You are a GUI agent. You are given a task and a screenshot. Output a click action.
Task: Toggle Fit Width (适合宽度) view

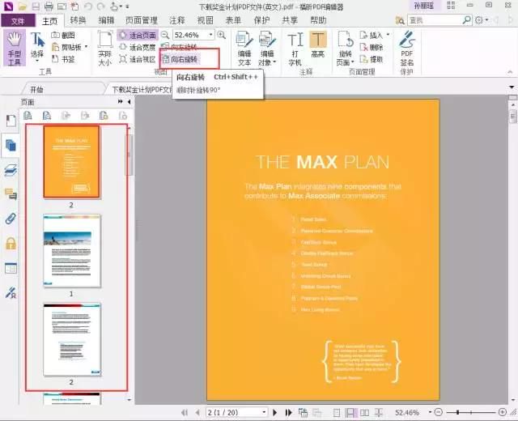(x=138, y=47)
